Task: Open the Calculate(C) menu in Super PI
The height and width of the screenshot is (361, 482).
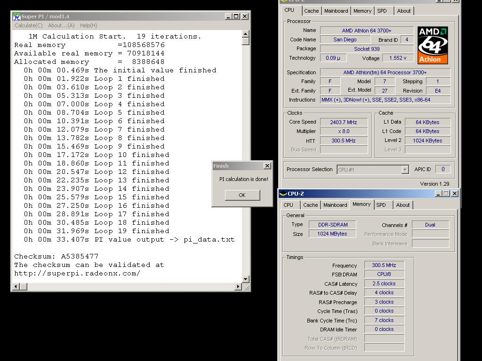Action: (29, 25)
